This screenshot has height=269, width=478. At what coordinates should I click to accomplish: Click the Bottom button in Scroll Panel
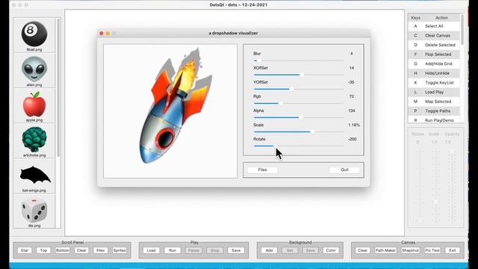(x=63, y=250)
